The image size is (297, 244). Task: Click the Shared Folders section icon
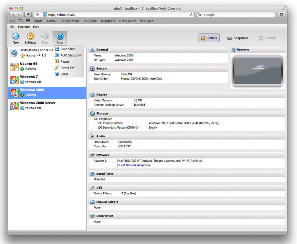[x=93, y=202]
